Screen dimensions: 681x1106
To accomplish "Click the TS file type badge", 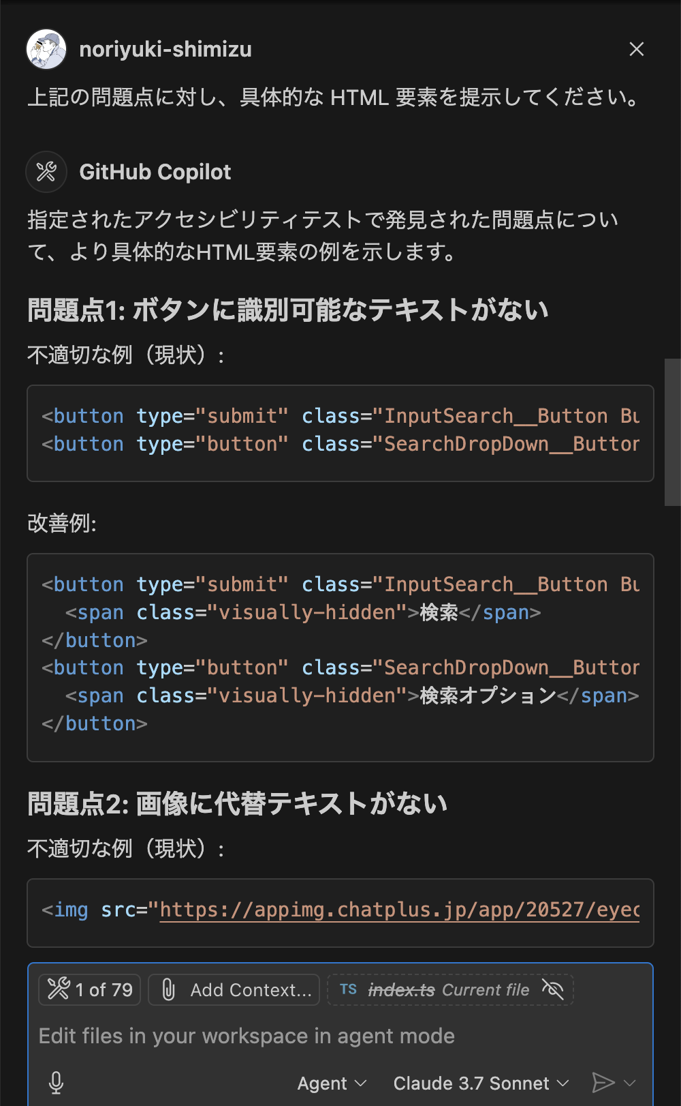I will tap(349, 989).
